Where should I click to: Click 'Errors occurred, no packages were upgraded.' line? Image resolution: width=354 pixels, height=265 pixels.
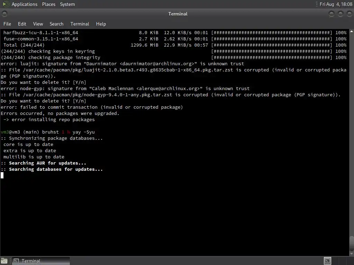click(60, 113)
